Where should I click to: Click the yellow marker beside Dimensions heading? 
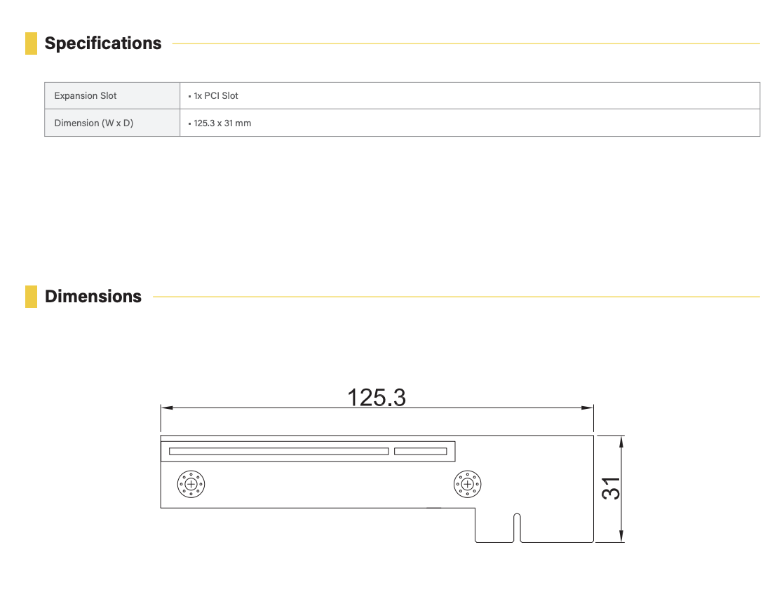pyautogui.click(x=31, y=297)
